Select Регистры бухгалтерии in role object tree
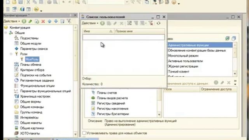Image resolution: width=249 pixels, height=140 pixels. pos(113,114)
